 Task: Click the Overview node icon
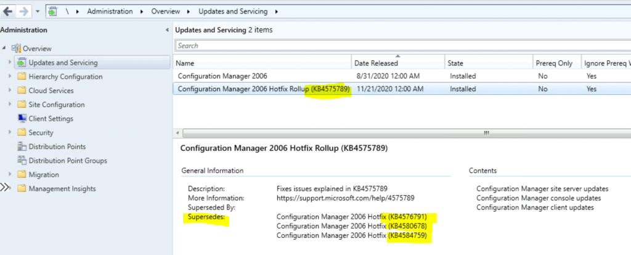(15, 48)
